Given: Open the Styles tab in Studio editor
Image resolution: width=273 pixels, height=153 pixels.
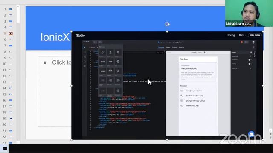Looking at the screenshot, I should point(168,47).
